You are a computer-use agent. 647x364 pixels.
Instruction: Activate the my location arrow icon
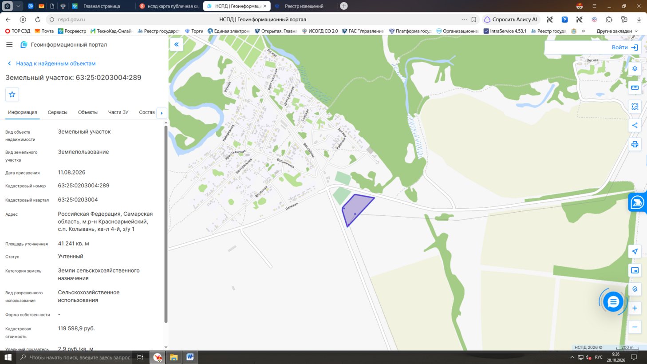click(x=635, y=251)
